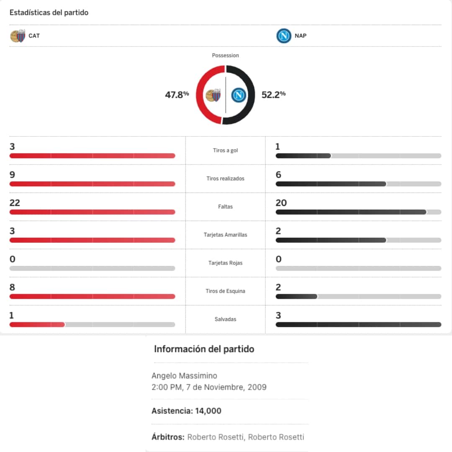Image resolution: width=452 pixels, height=452 pixels.
Task: Click the Catania crest inside the possession chart
Action: [x=213, y=95]
